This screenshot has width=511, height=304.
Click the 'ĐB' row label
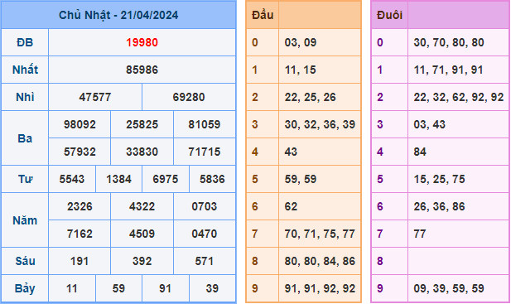point(25,42)
